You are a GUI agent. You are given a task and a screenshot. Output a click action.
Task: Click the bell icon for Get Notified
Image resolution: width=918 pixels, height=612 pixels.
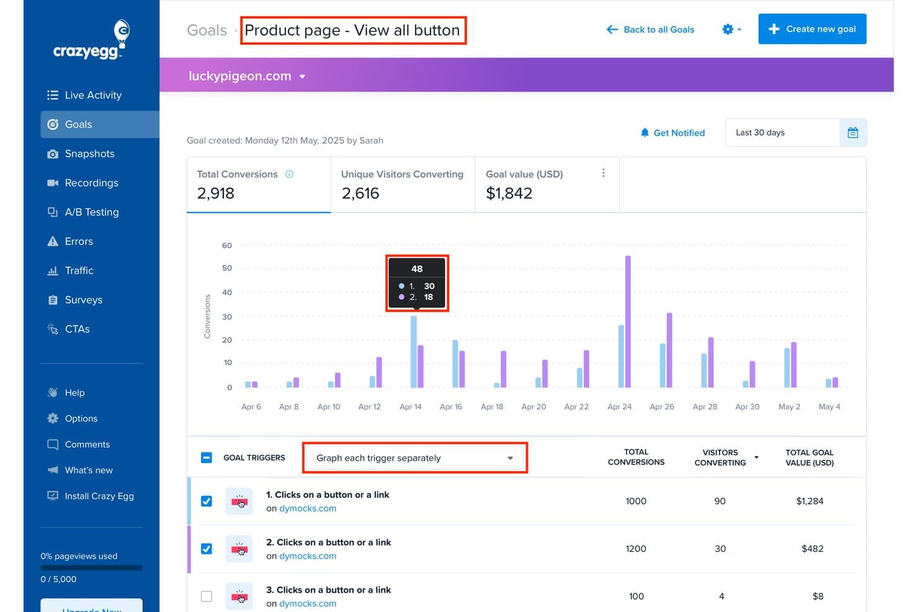click(645, 133)
